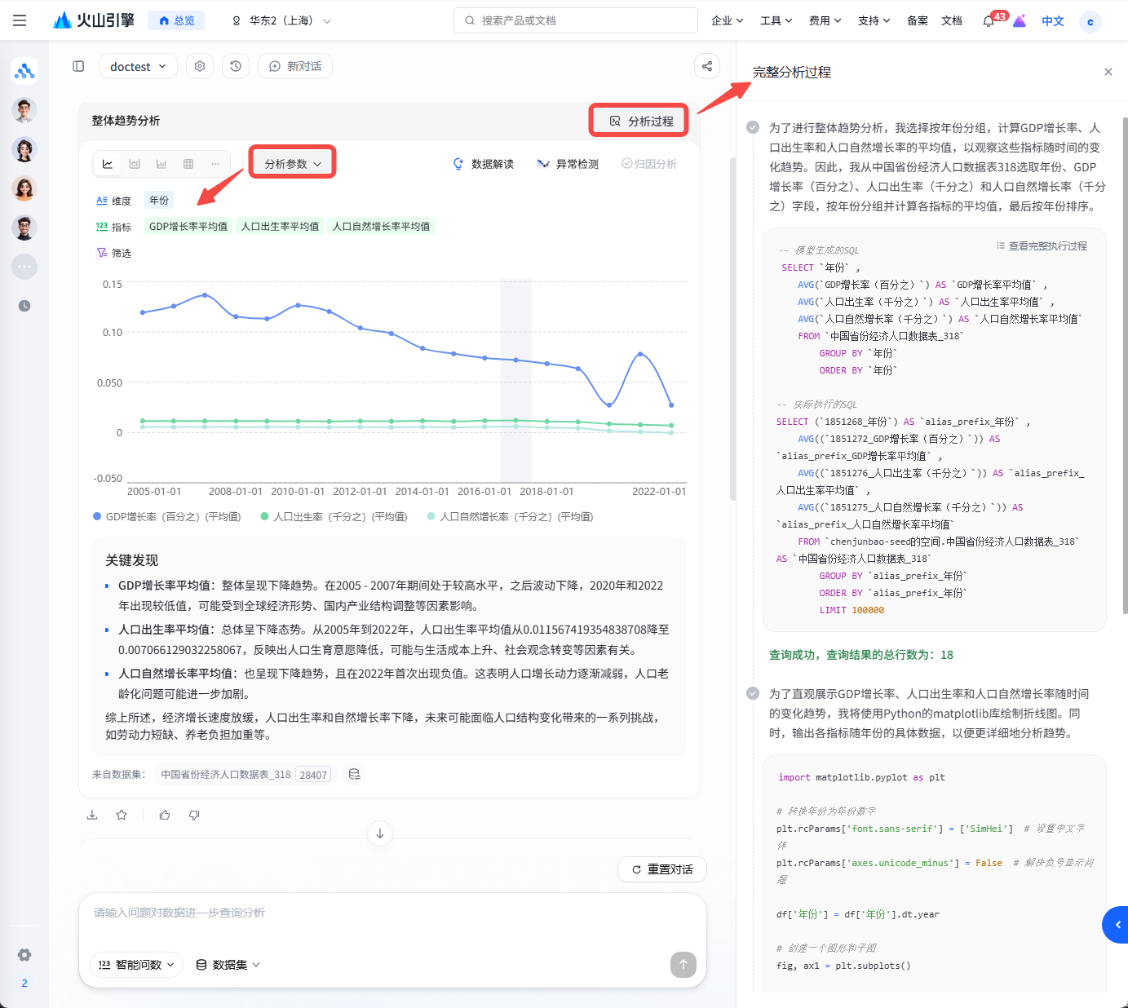Jump to bottom with down arrow button
Image resolution: width=1128 pixels, height=1008 pixels.
point(380,833)
